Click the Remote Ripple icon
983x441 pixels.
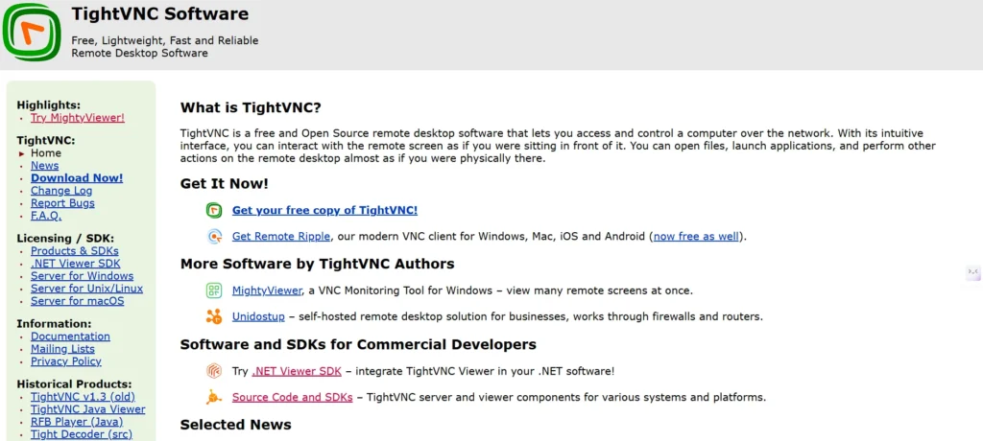[214, 237]
